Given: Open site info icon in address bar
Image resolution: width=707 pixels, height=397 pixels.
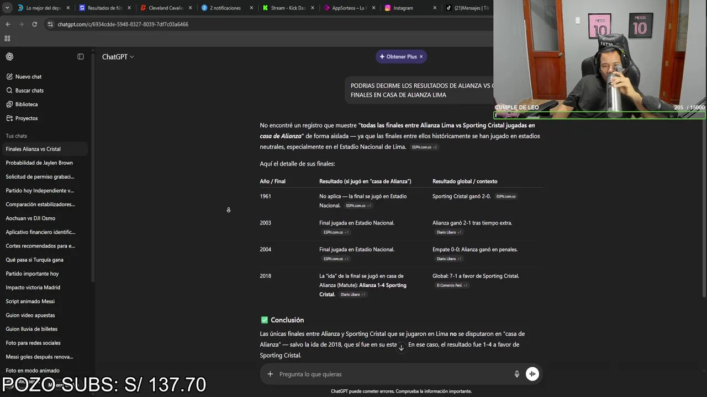Looking at the screenshot, I should coord(50,24).
